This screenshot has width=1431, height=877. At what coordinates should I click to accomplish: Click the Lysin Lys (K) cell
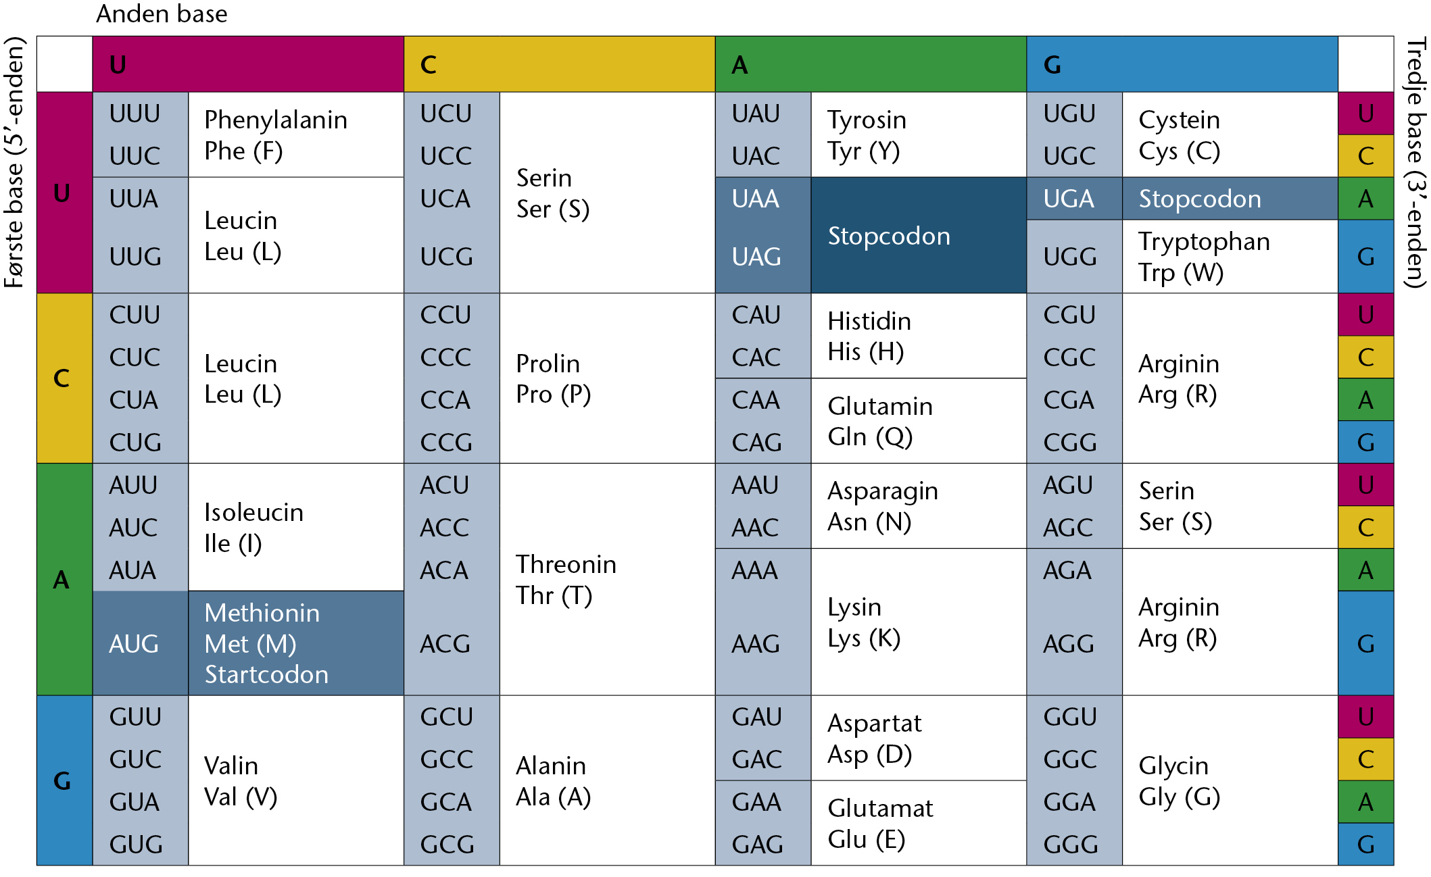pyautogui.click(x=919, y=622)
